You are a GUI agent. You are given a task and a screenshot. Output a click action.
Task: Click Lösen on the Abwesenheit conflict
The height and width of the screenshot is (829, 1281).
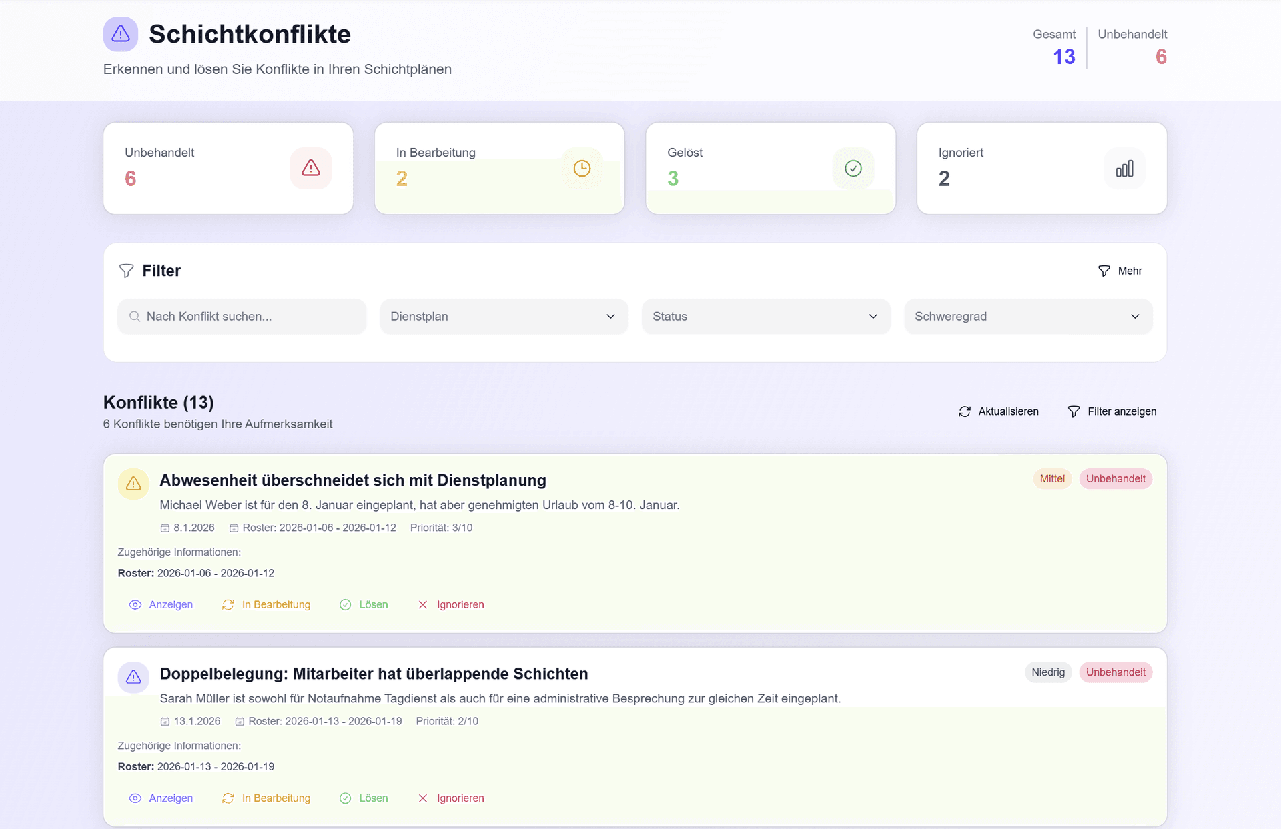(x=364, y=604)
